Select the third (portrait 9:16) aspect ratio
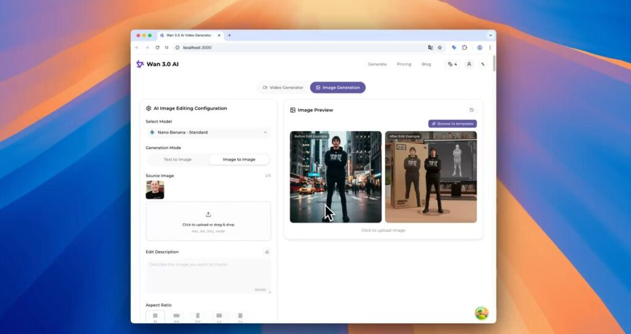Screen dimensions: 631x334 (198, 317)
